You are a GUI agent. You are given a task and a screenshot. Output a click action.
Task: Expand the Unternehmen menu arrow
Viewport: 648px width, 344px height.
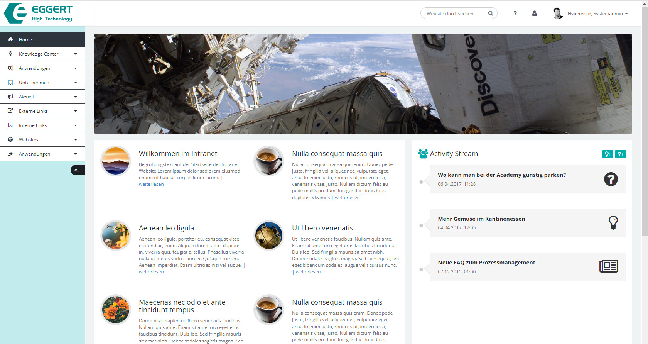[x=76, y=83]
